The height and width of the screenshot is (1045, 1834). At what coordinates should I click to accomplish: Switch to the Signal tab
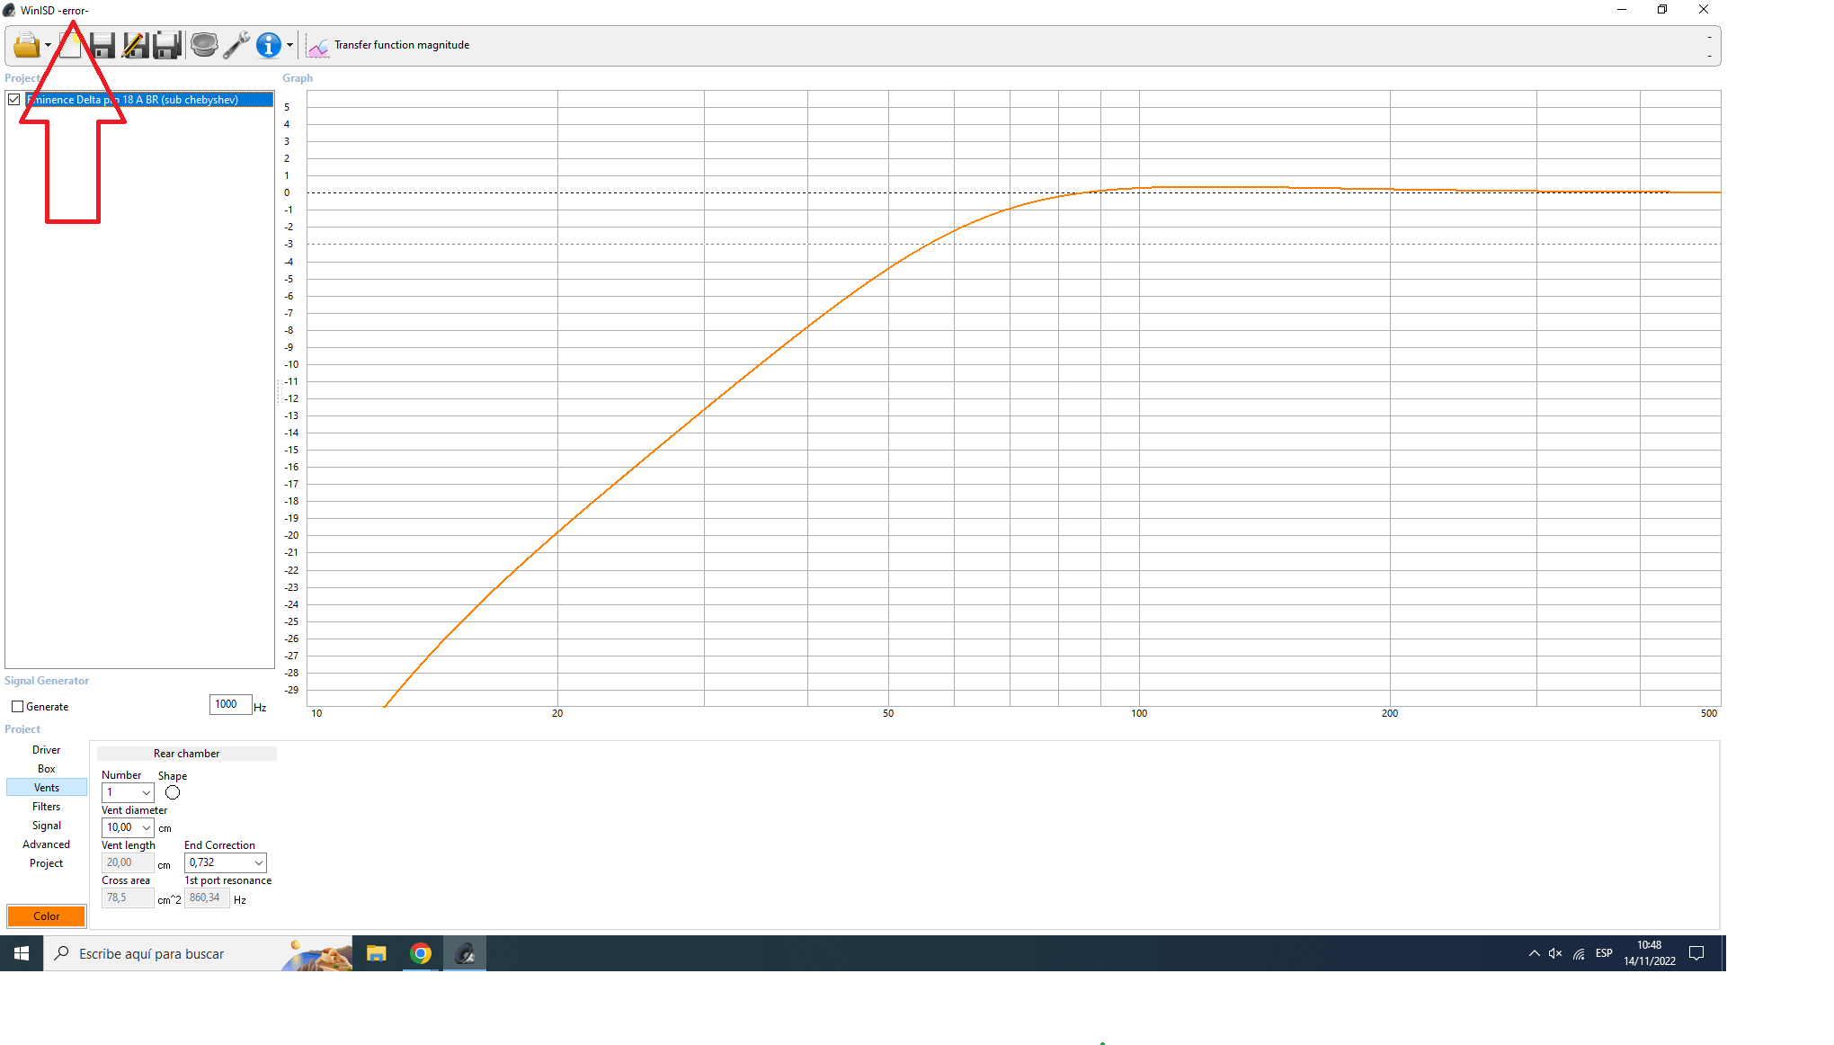pos(47,826)
